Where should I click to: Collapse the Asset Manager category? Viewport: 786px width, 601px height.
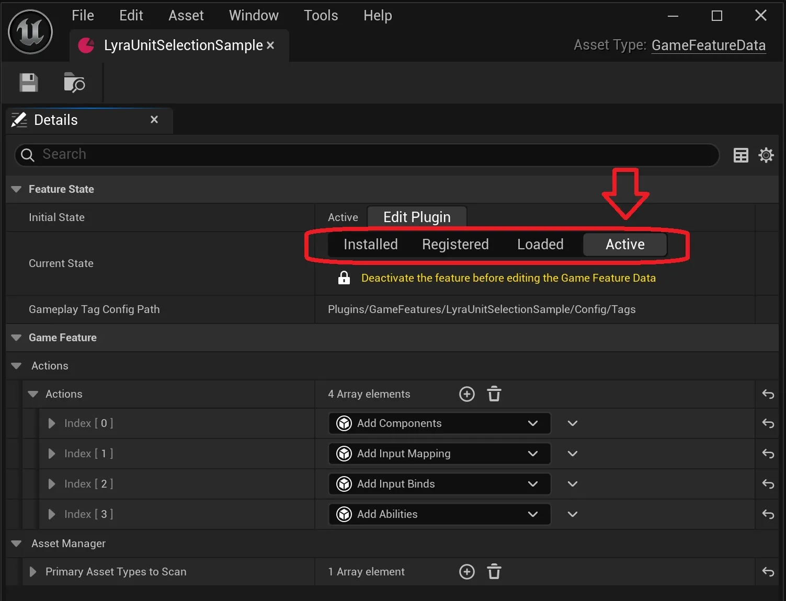[16, 544]
